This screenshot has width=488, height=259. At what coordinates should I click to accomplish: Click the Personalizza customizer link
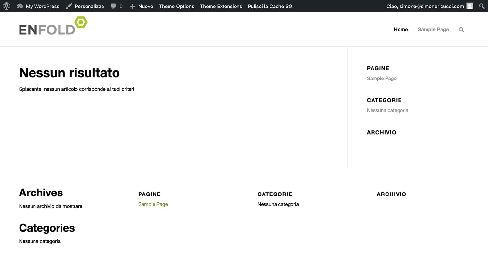click(89, 6)
